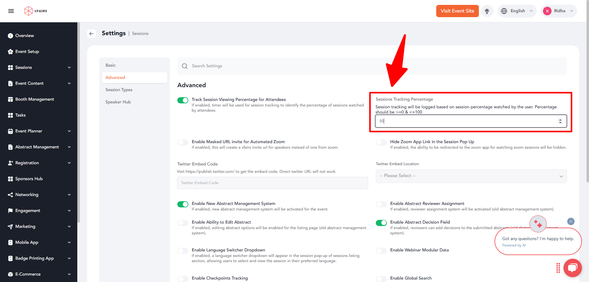Expand the Sessions sidebar chevron
Viewport: 589px width, 282px height.
click(x=69, y=68)
